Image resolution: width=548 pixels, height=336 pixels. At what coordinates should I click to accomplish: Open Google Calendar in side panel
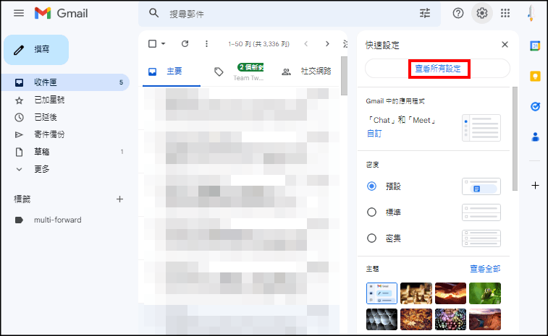(x=535, y=46)
